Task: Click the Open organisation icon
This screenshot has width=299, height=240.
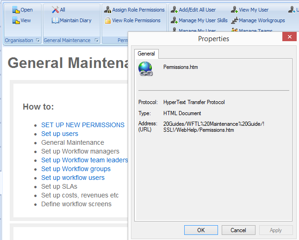Action: [x=16, y=10]
